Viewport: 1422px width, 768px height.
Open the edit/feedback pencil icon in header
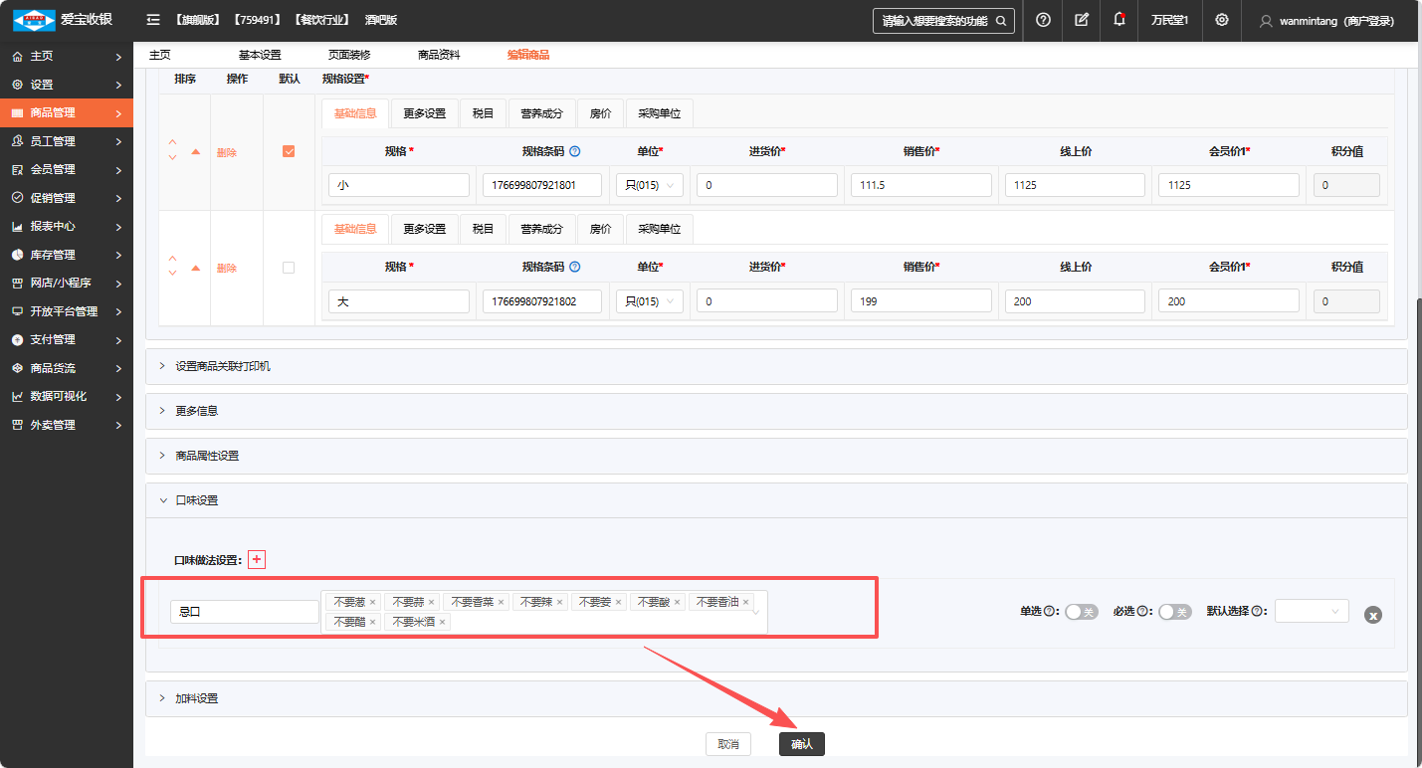[x=1082, y=20]
